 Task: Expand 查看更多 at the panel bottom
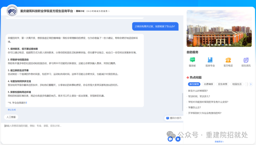(x=219, y=142)
